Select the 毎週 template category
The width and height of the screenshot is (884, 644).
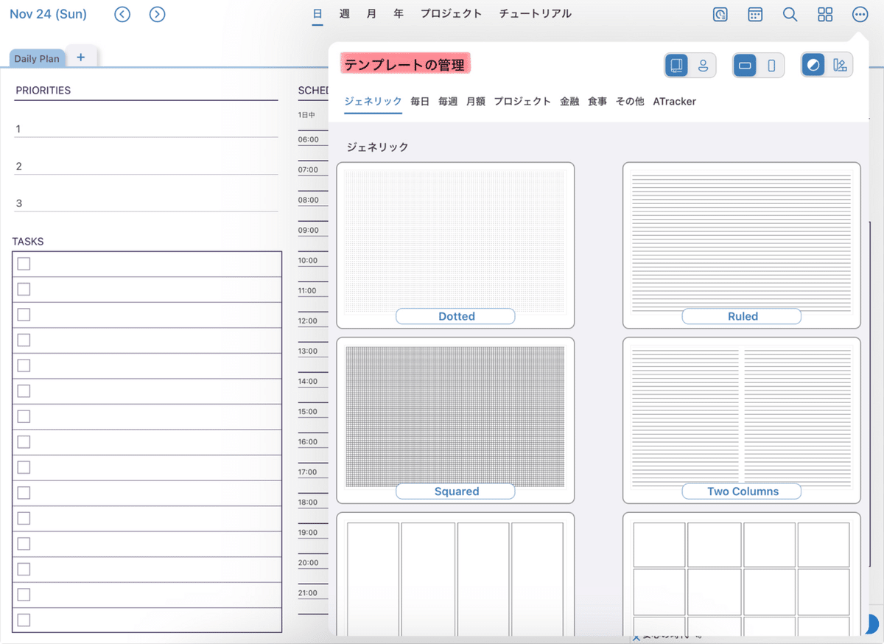(x=448, y=102)
